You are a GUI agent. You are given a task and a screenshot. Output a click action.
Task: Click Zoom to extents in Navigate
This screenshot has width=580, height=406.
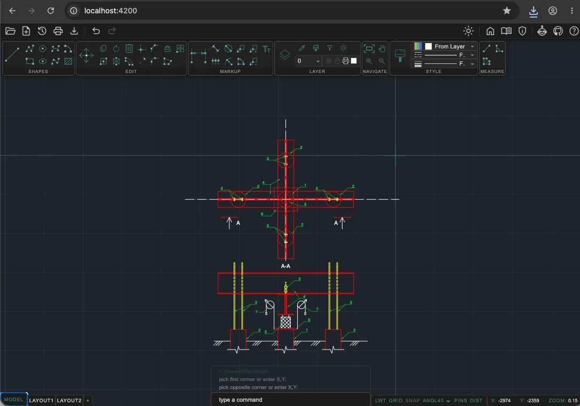point(369,48)
